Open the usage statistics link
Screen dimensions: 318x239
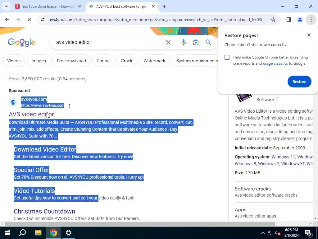click(275, 63)
